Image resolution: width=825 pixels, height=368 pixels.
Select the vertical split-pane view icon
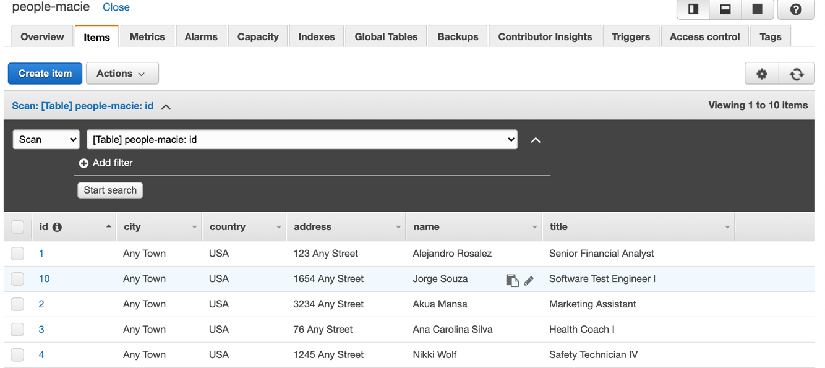coord(693,9)
